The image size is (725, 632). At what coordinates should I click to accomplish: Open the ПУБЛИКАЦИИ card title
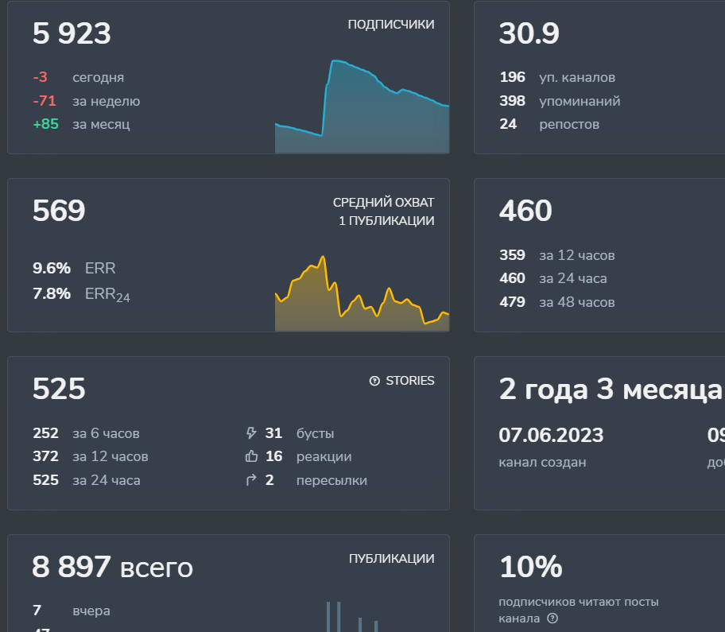[392, 559]
